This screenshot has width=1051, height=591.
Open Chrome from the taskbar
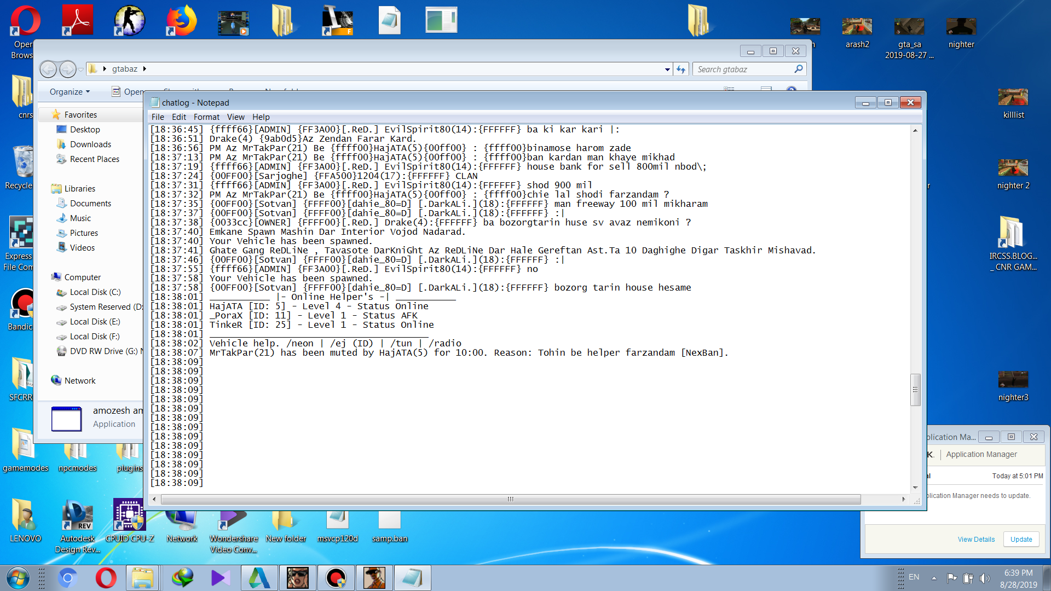68,578
